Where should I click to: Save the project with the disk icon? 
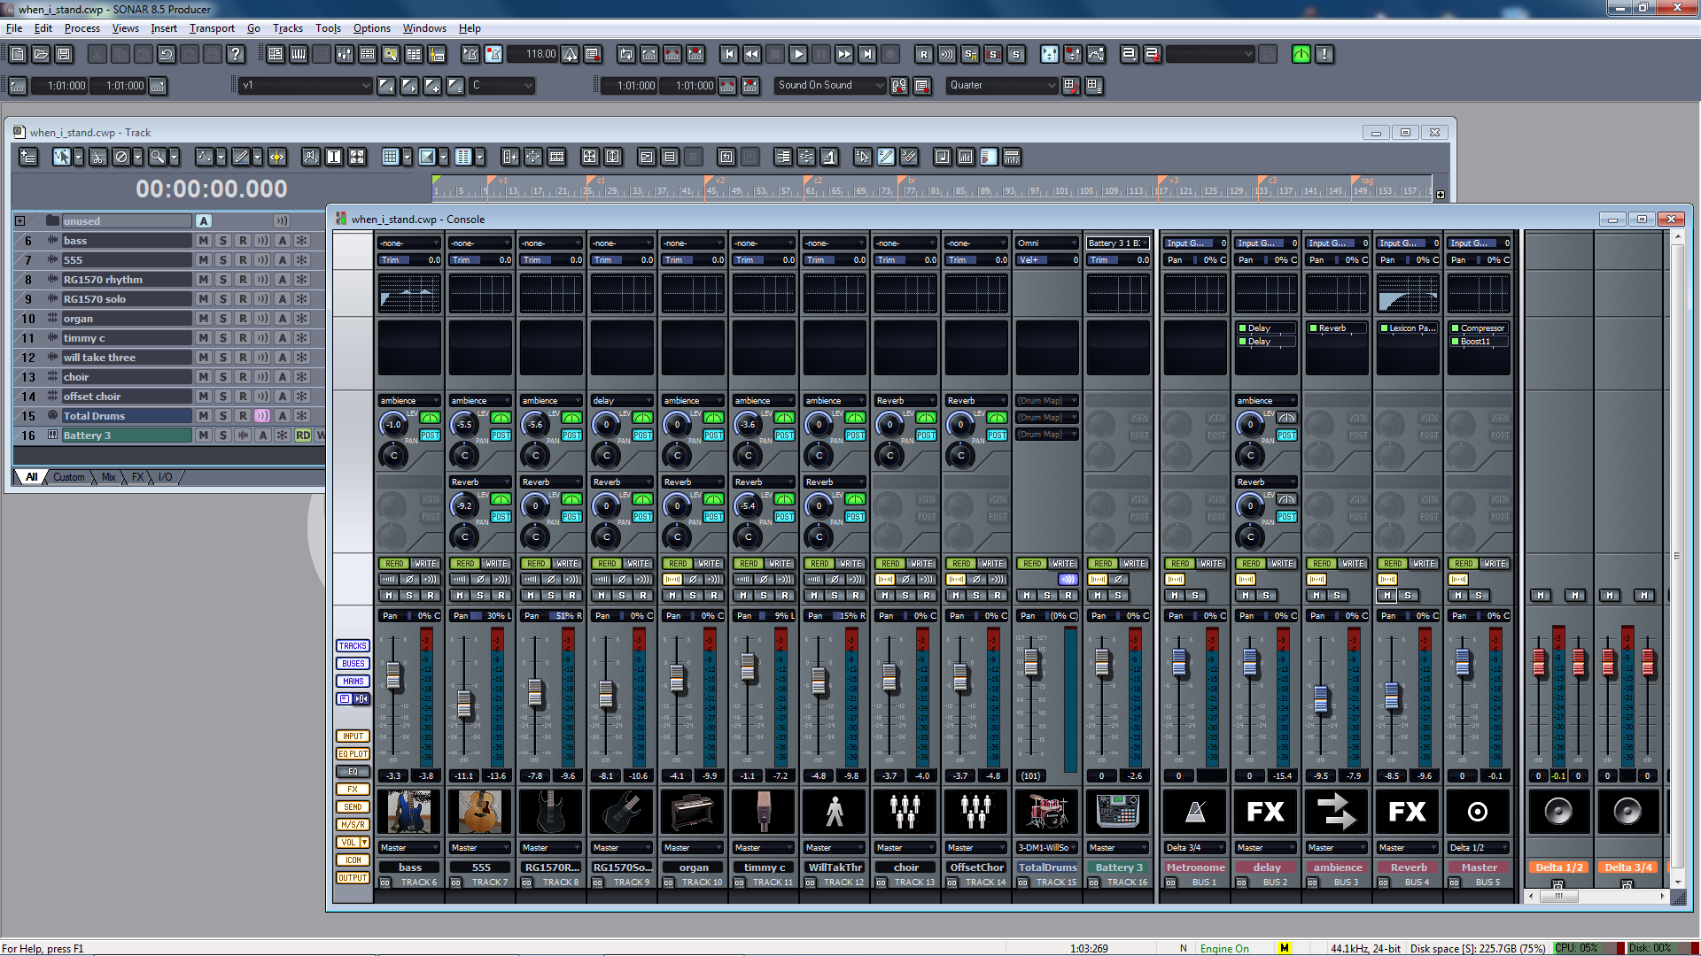coord(64,54)
